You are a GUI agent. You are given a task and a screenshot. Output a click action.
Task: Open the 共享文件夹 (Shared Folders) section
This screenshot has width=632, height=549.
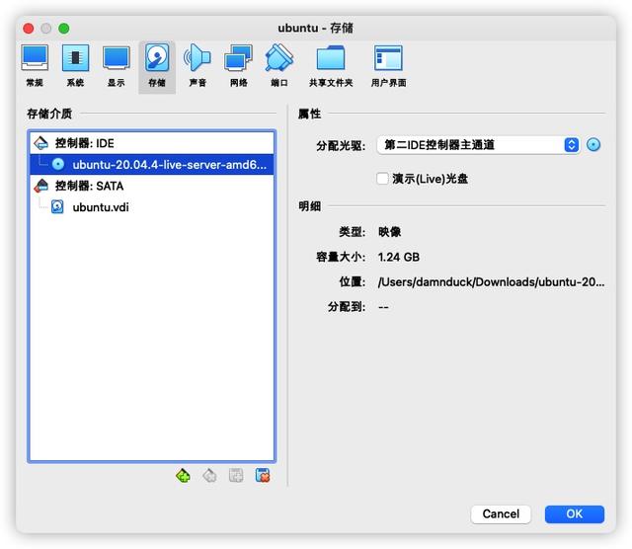point(331,67)
